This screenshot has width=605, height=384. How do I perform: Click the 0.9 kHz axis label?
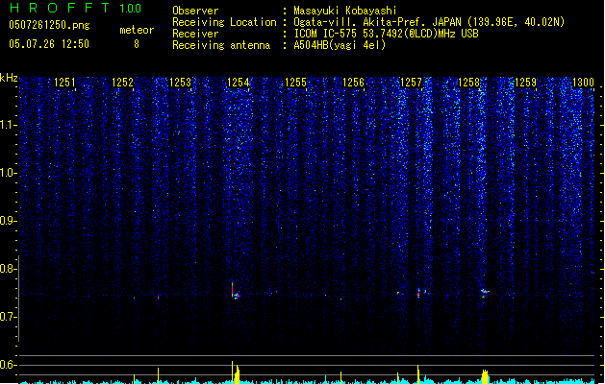point(9,221)
